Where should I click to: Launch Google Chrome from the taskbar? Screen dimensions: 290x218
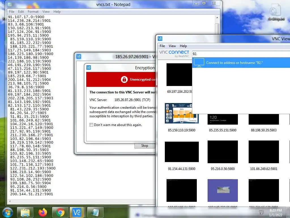coord(60,212)
